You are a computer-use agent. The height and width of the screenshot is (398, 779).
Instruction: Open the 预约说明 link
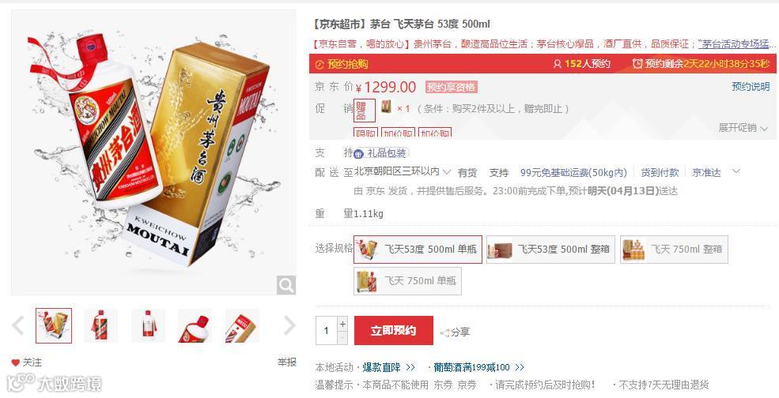[751, 86]
